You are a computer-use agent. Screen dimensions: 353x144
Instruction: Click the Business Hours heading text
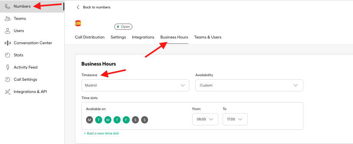coord(99,64)
